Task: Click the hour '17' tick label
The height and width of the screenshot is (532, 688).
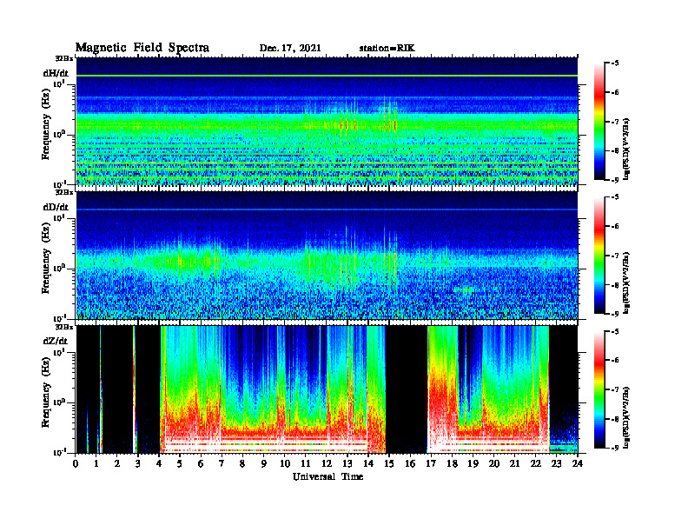Action: [431, 463]
